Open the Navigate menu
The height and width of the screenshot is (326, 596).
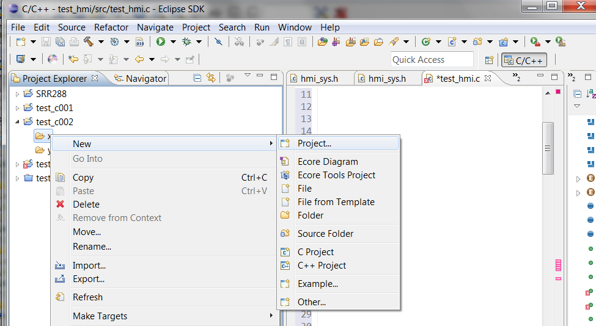click(155, 27)
